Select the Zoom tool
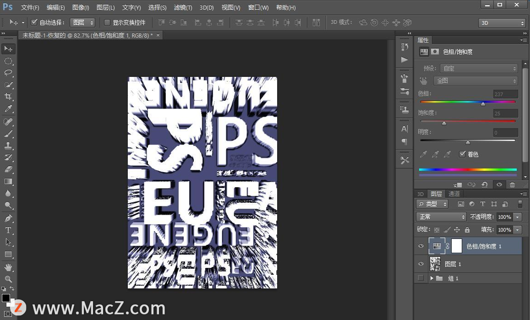 click(8, 279)
